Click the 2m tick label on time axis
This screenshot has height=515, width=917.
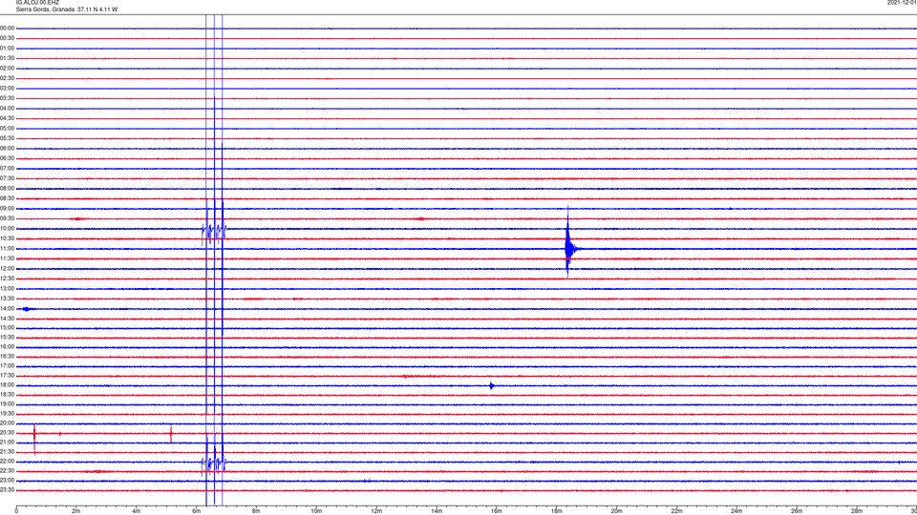[76, 511]
